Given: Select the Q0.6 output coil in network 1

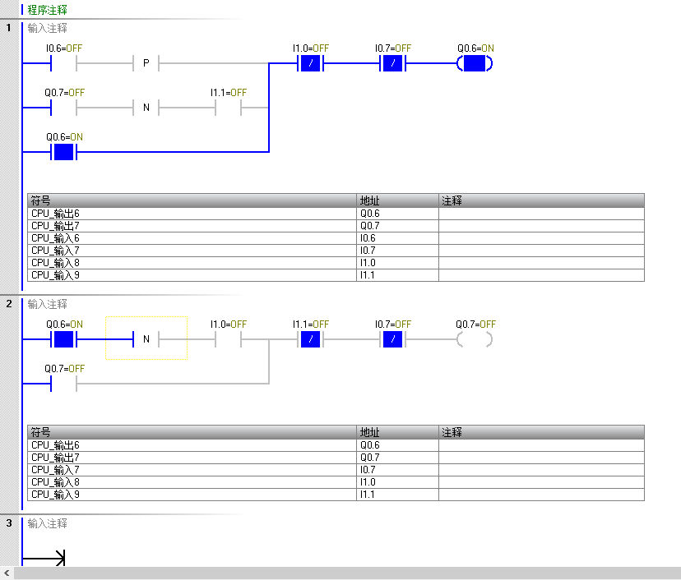Looking at the screenshot, I should pyautogui.click(x=475, y=63).
